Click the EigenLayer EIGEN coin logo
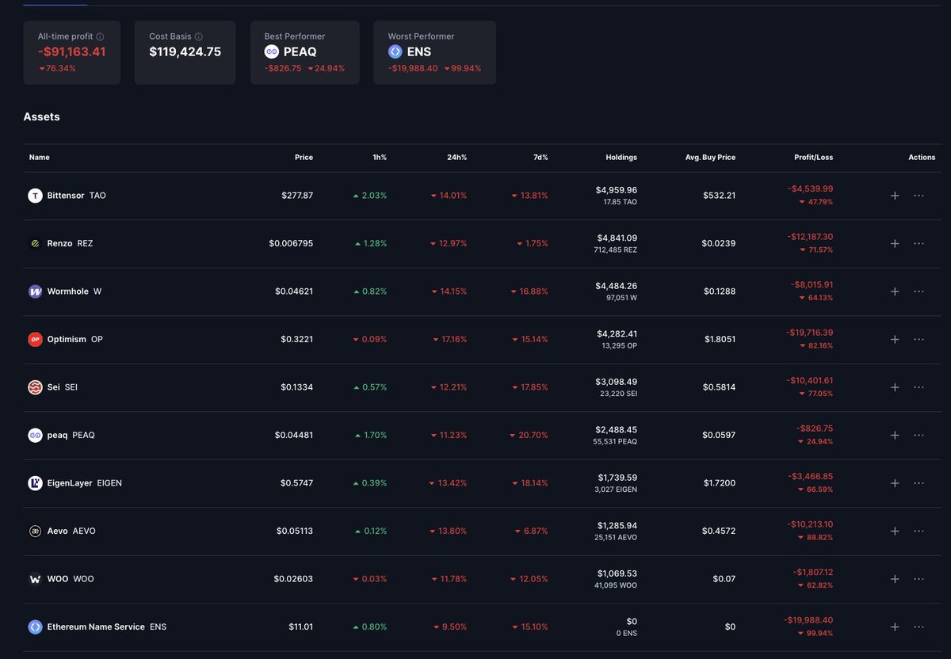The height and width of the screenshot is (659, 951). (x=35, y=483)
